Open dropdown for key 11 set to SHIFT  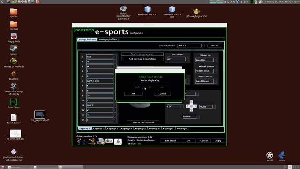115,105
